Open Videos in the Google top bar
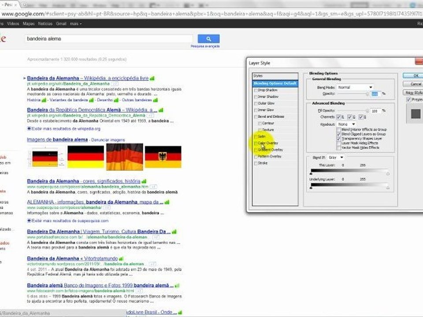 pos(13,24)
